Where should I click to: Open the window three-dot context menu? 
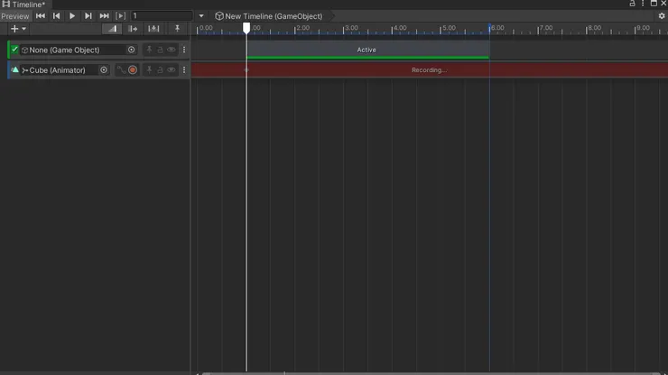[643, 4]
